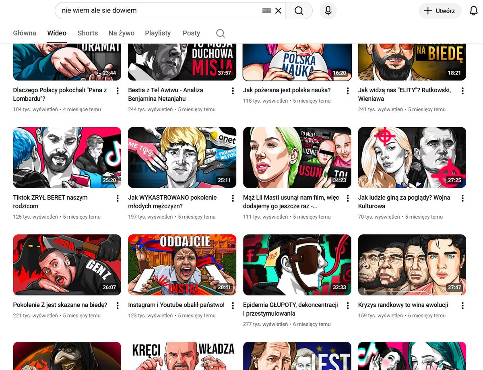Open menu for "Epidemia GŁUPOTY" video

click(x=348, y=306)
